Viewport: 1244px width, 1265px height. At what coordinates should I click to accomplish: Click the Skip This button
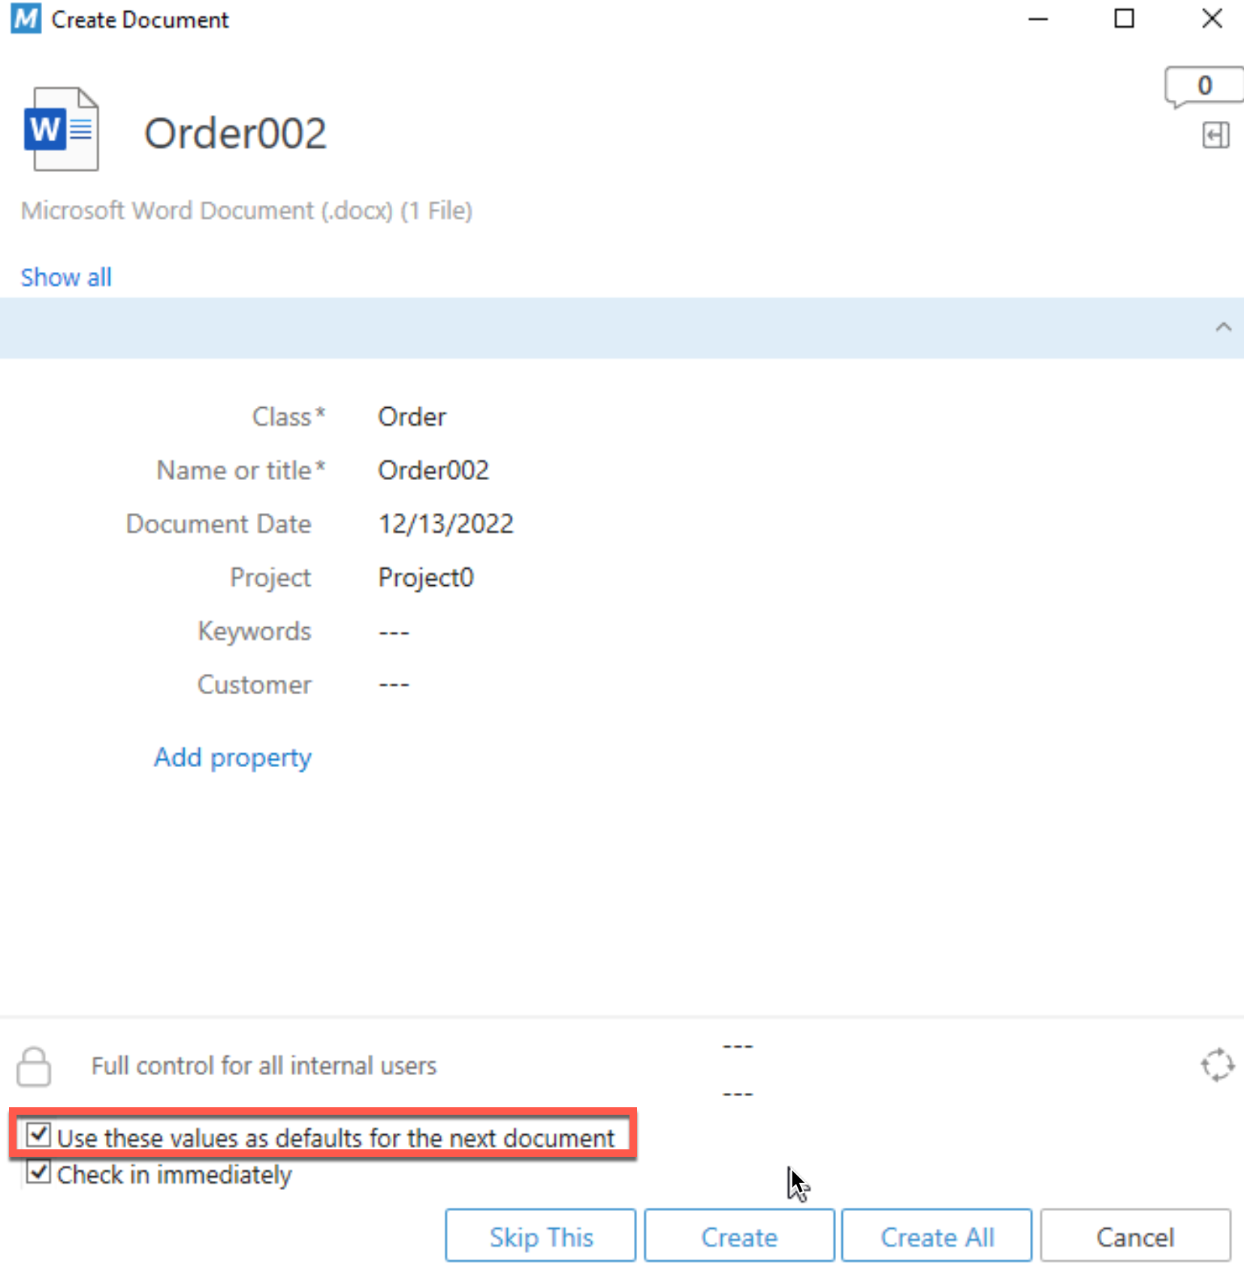tap(541, 1236)
